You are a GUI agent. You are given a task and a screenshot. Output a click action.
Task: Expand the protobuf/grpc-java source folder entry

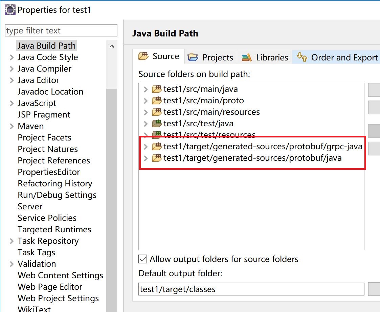146,147
